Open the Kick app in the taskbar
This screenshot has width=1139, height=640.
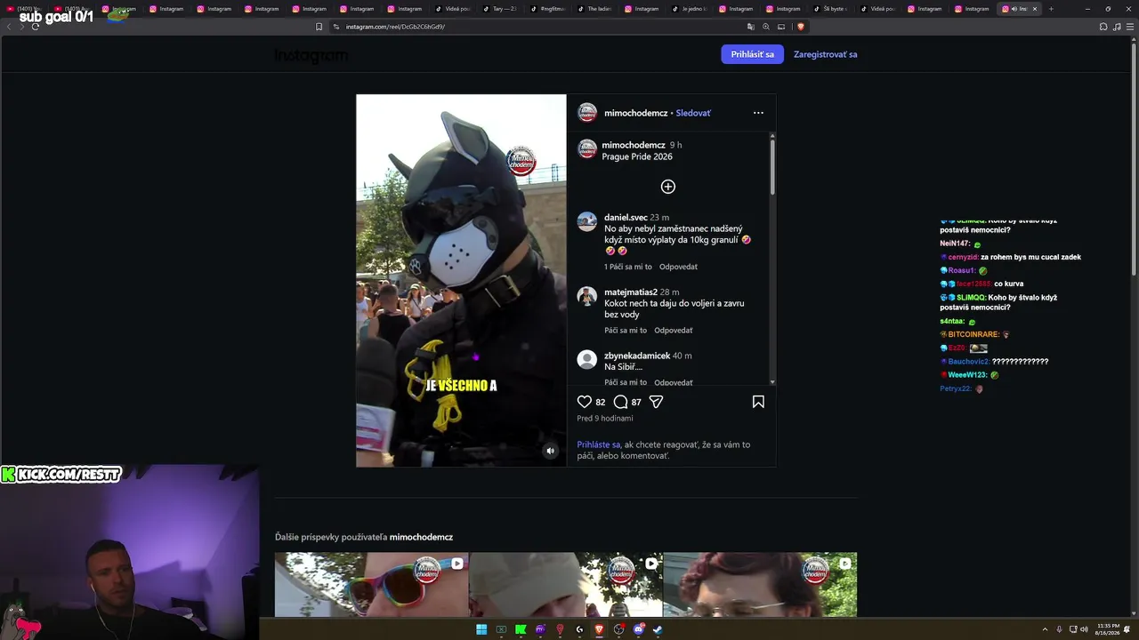pos(521,629)
